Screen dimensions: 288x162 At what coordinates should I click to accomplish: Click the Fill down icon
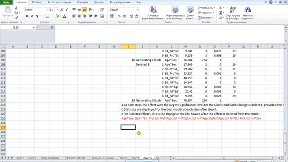tap(220, 13)
